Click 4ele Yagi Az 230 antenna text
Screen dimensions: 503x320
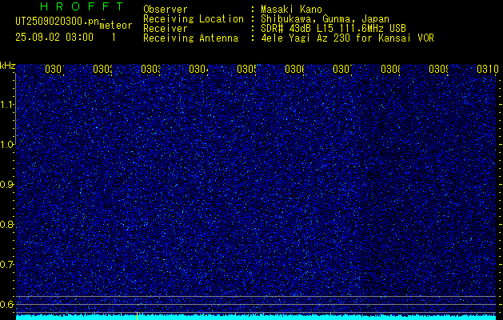tap(347, 38)
